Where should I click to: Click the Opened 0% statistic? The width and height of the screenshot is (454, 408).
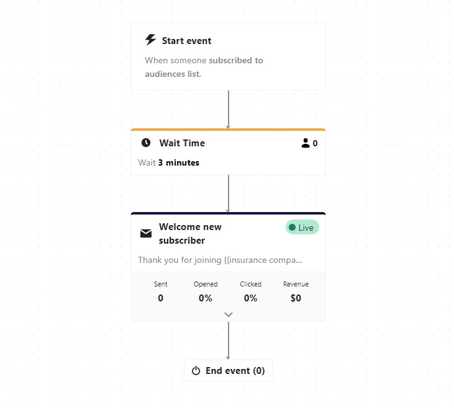pyautogui.click(x=206, y=291)
